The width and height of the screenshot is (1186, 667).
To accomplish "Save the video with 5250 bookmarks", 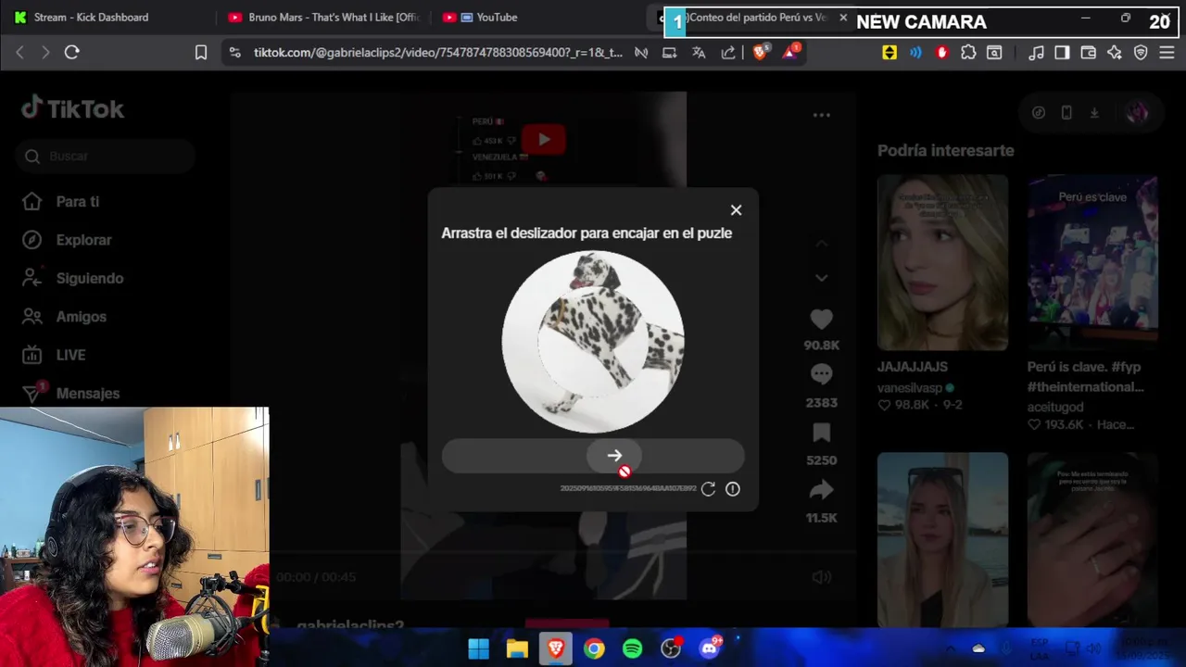I will [x=821, y=433].
